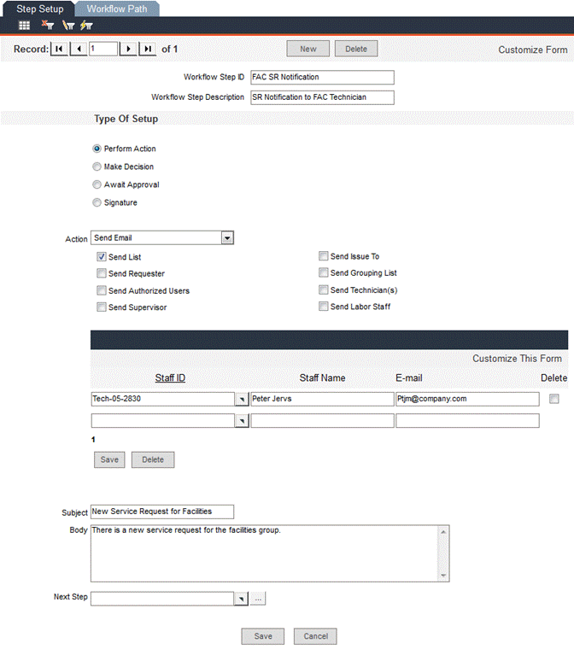Click the edit filter pencil icon
The width and height of the screenshot is (574, 649).
[x=68, y=26]
